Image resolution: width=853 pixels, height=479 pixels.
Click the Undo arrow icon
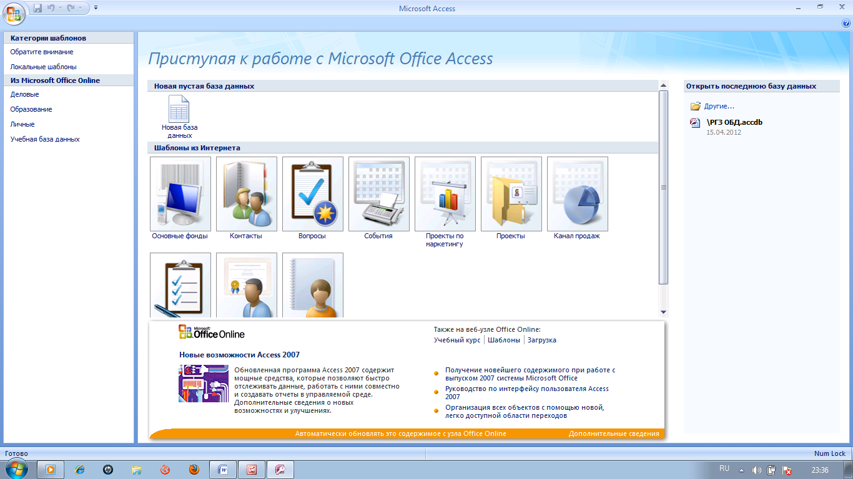(51, 8)
